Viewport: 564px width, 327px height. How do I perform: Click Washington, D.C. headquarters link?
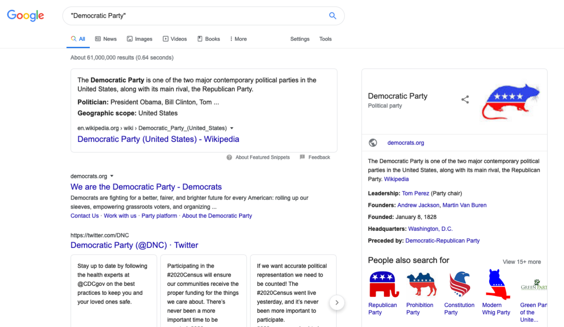click(430, 229)
